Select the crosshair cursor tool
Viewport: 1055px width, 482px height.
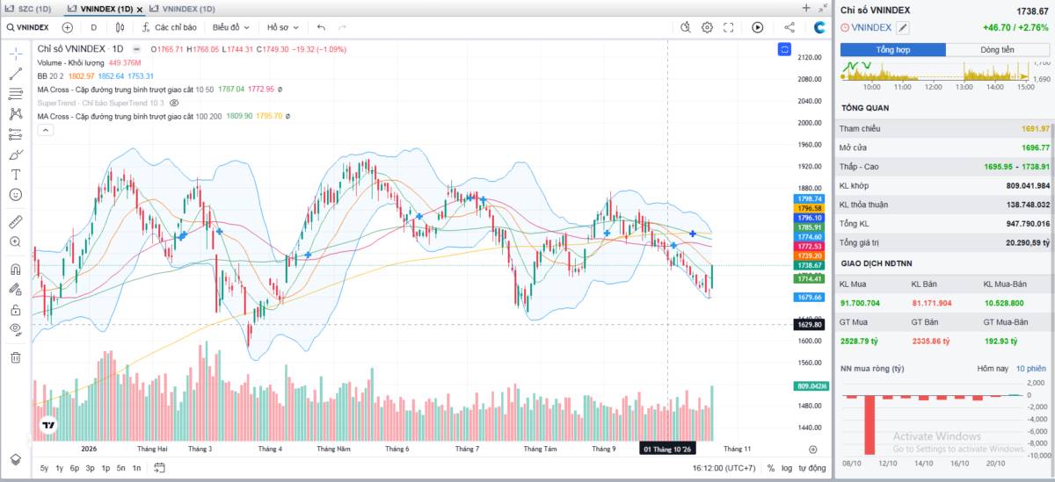[16, 53]
